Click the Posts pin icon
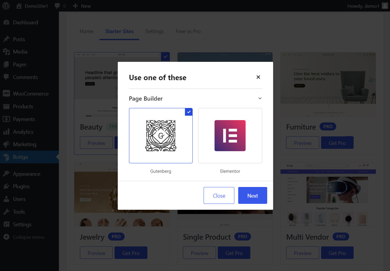 6,39
